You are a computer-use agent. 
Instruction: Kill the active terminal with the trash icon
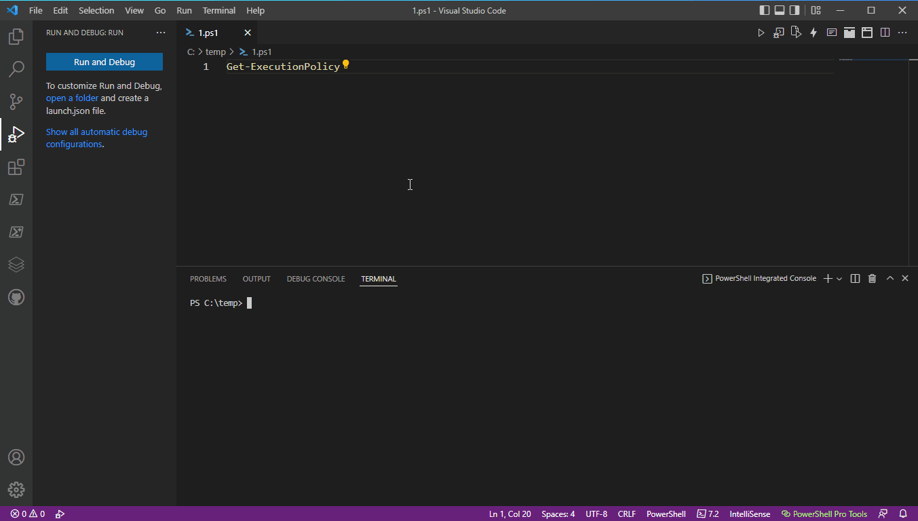[872, 278]
